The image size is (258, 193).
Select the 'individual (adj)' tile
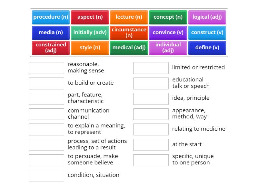(x=168, y=47)
